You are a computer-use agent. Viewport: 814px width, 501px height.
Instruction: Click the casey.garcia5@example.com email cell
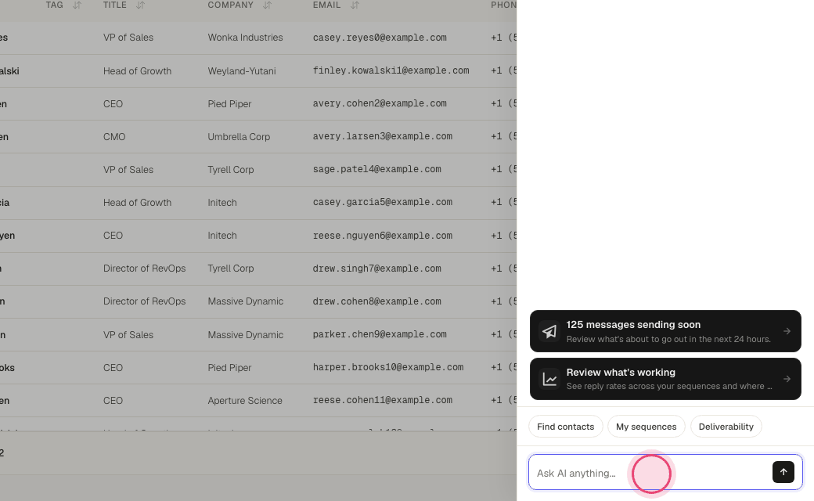click(x=383, y=203)
